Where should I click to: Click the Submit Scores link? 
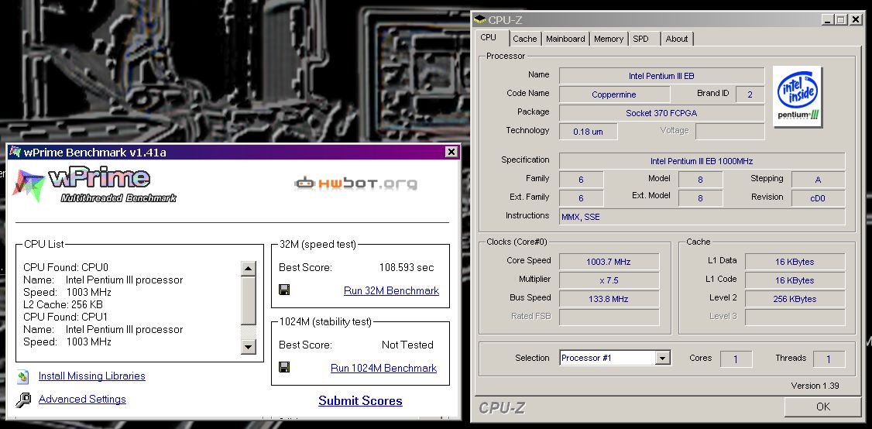[360, 400]
